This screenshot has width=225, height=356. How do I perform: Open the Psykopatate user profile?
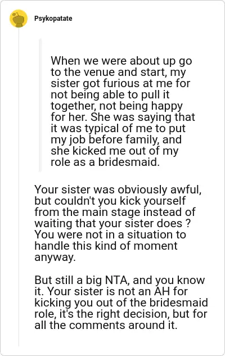pyautogui.click(x=53, y=19)
